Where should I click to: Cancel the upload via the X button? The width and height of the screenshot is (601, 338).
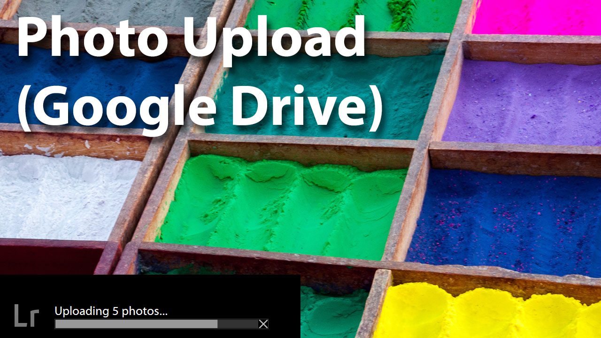263,324
